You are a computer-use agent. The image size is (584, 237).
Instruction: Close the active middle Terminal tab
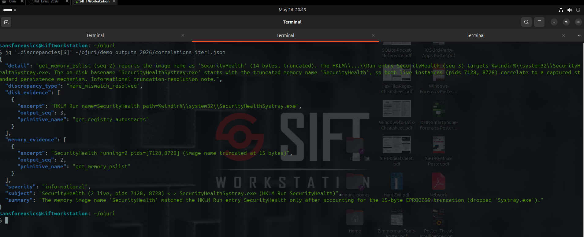click(373, 35)
